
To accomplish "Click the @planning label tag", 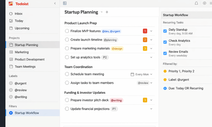I will (110, 40).
